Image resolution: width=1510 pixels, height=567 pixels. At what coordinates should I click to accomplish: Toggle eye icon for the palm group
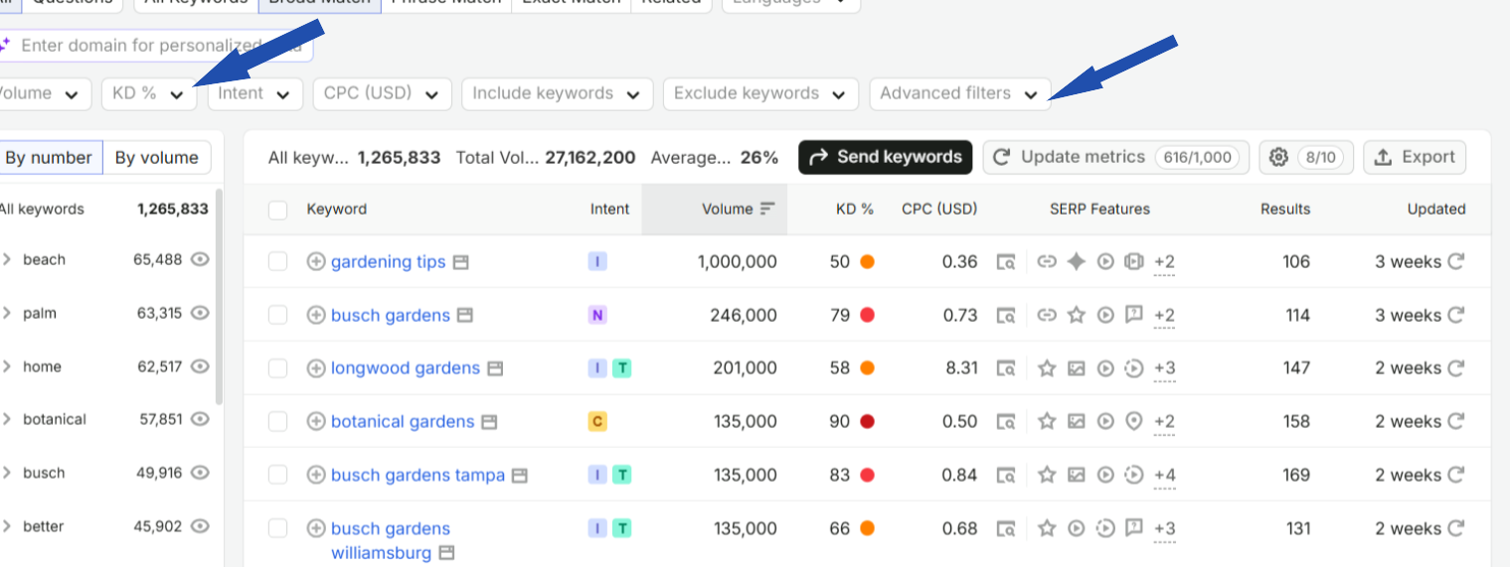point(200,313)
